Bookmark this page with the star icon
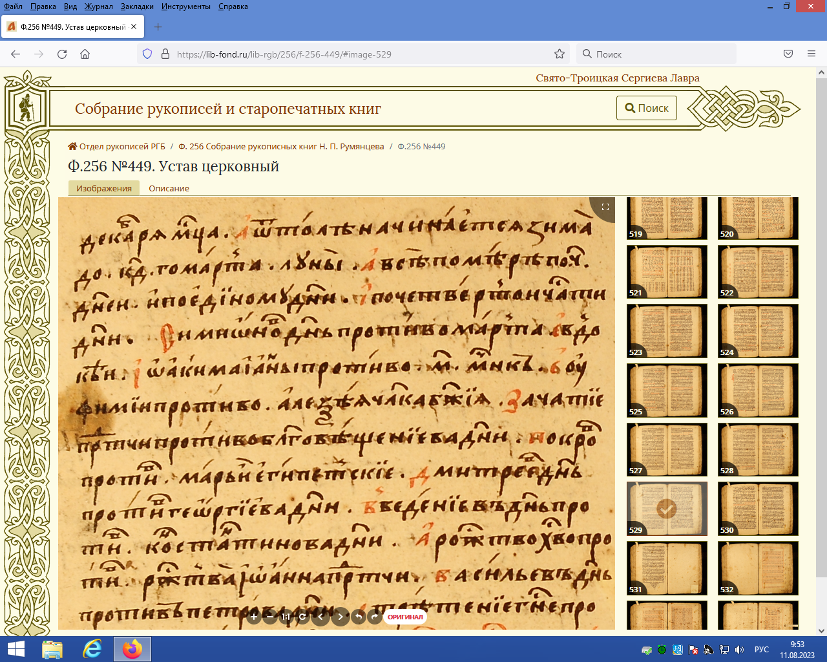Image resolution: width=827 pixels, height=662 pixels. [560, 54]
